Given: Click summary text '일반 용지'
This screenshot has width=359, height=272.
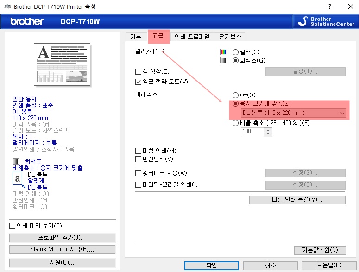Looking at the screenshot, I should (x=24, y=99).
